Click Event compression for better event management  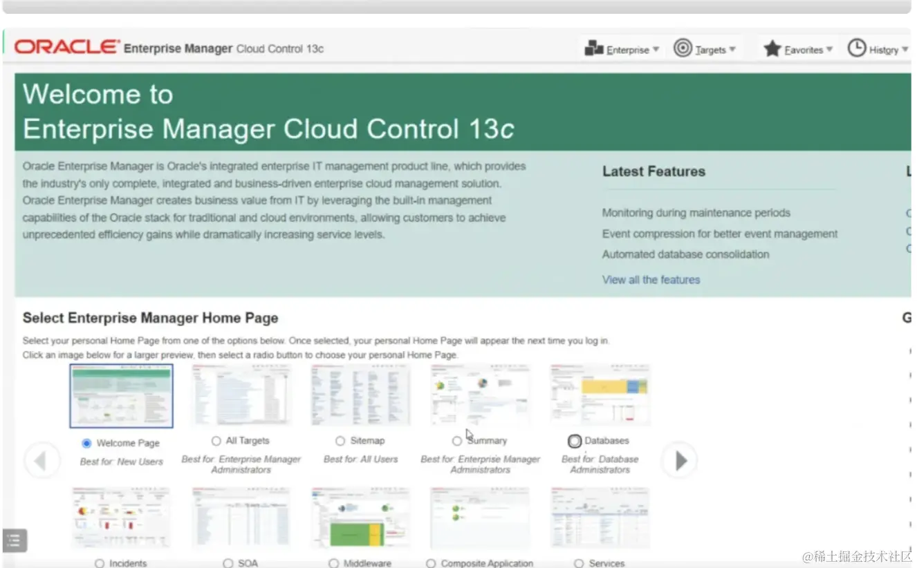(719, 234)
